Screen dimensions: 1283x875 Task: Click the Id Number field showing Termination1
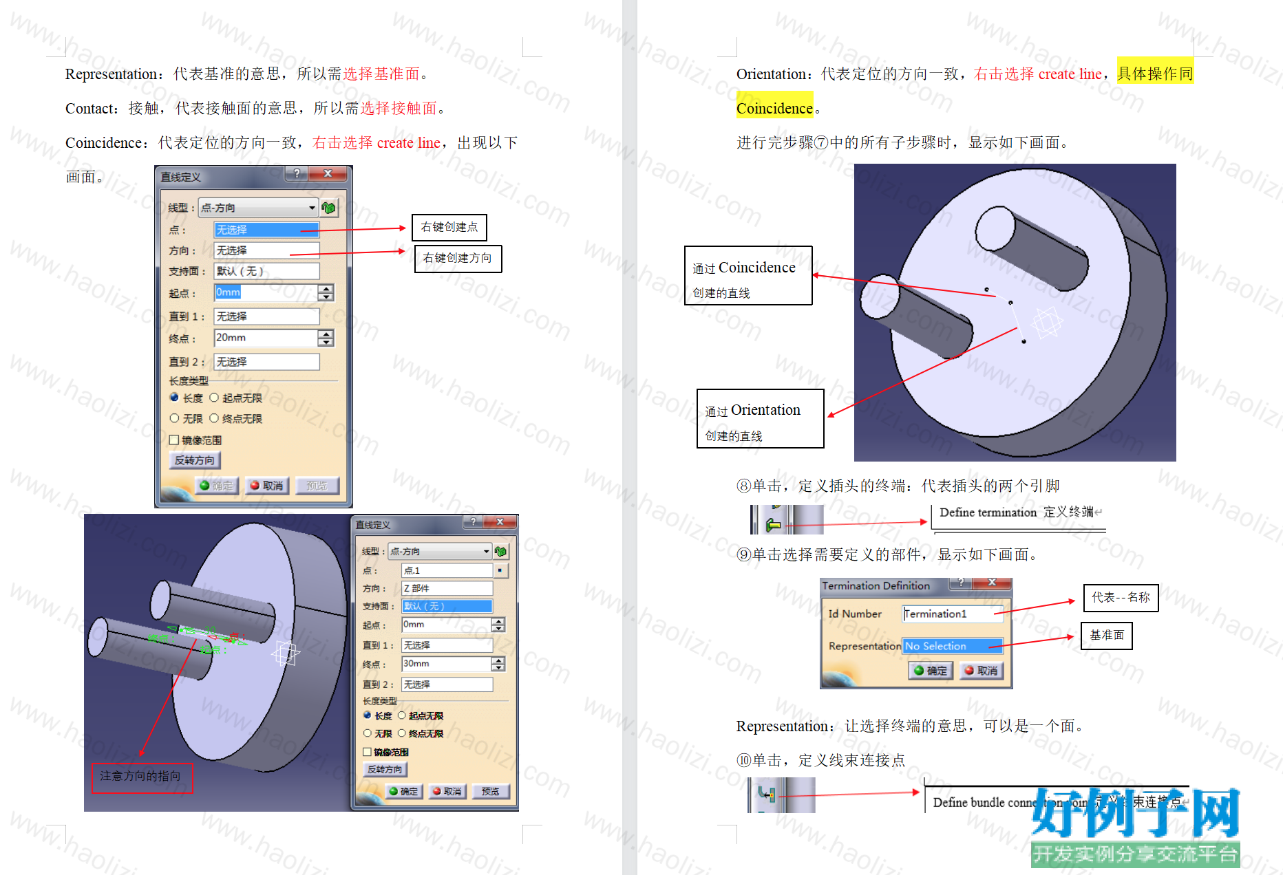click(953, 614)
